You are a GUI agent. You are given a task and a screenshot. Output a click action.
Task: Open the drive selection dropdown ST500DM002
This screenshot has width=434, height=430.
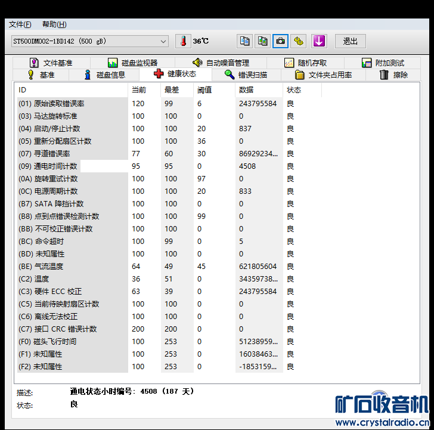point(89,41)
